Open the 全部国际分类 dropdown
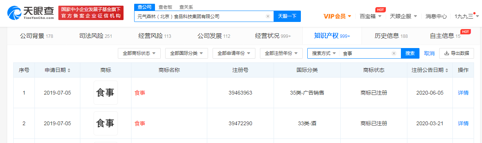This screenshot has height=143, width=482. [x=186, y=53]
